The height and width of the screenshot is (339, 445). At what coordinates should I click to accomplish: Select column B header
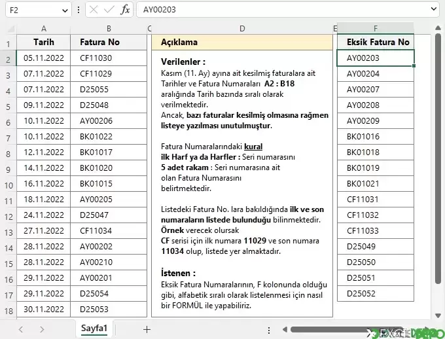[109, 28]
